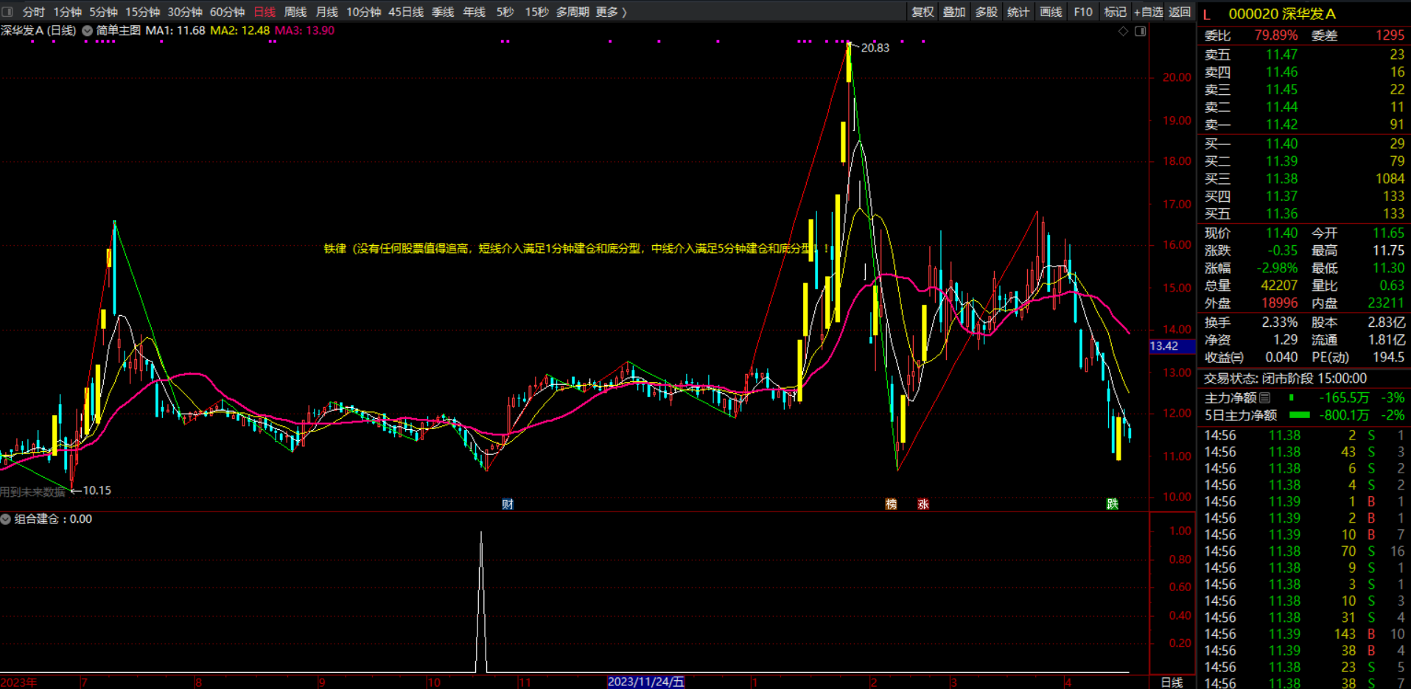Switch to 30分钟 period tab
This screenshot has height=689, width=1411.
click(x=185, y=12)
